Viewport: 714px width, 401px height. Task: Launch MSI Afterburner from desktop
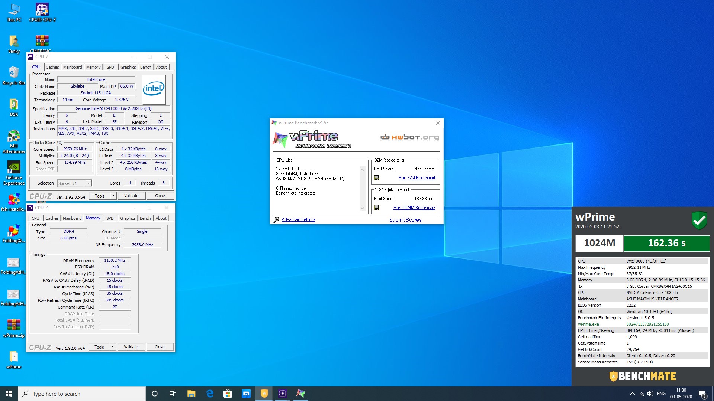click(x=14, y=141)
